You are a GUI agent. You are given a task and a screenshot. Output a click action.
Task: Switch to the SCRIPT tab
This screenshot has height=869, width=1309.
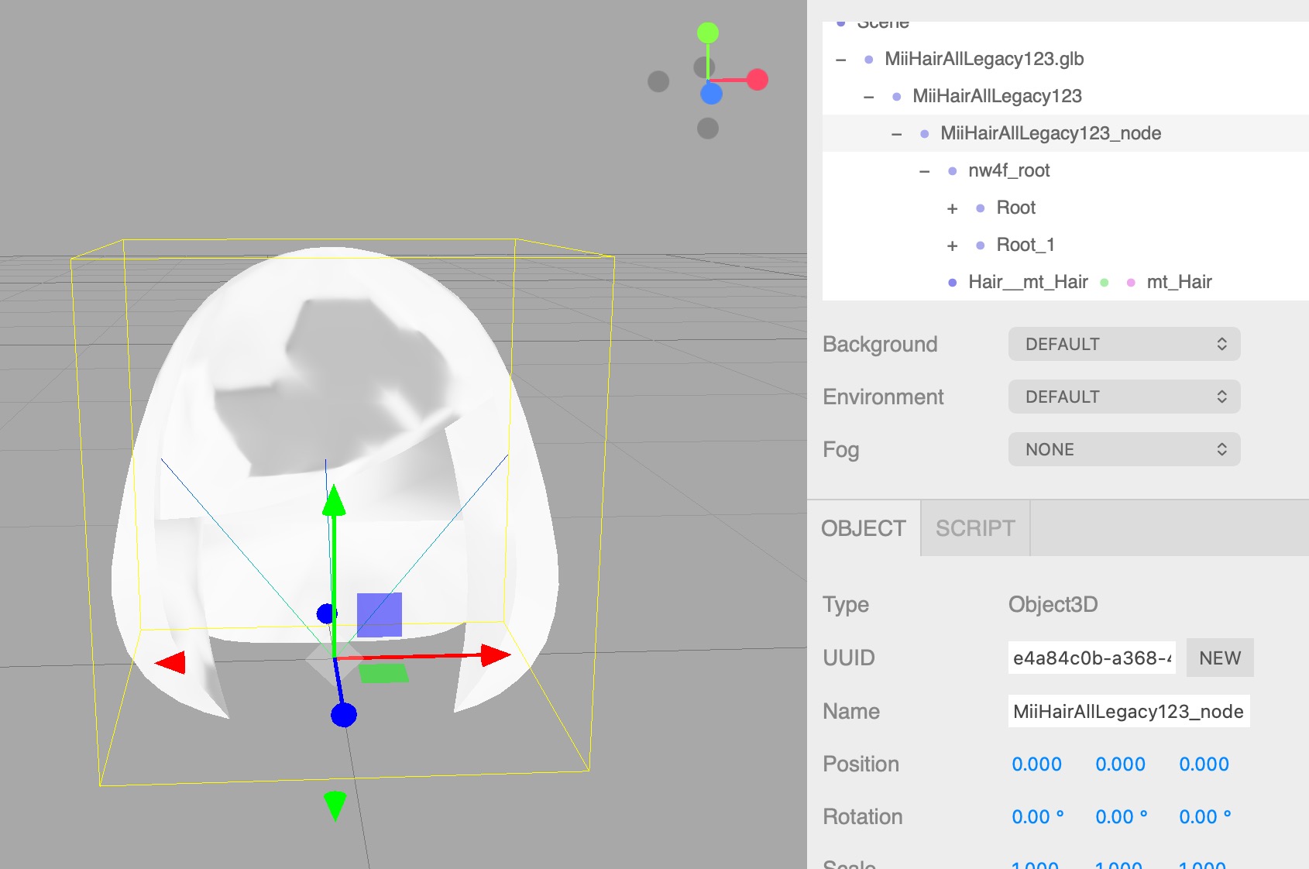[974, 528]
